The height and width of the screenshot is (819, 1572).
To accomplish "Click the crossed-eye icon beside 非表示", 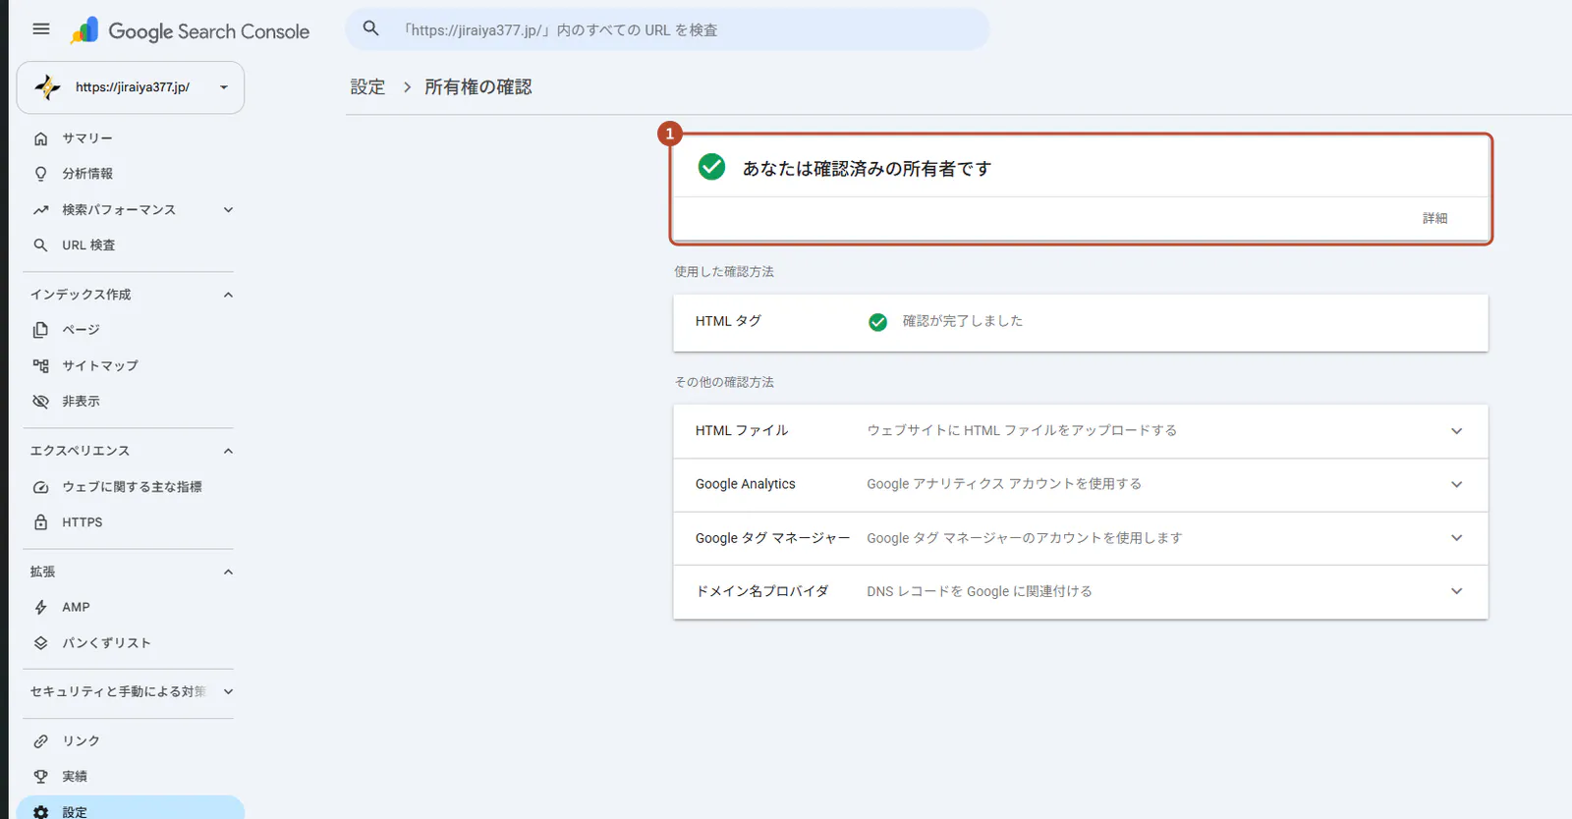I will (x=40, y=402).
